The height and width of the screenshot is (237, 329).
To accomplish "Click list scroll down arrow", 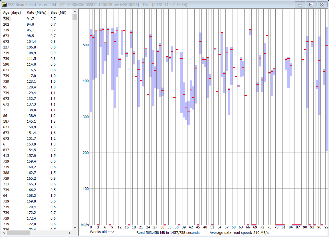I will pos(75,227).
